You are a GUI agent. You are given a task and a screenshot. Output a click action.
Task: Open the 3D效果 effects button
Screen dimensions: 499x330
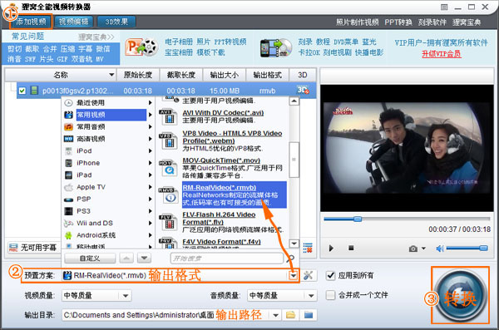[116, 22]
